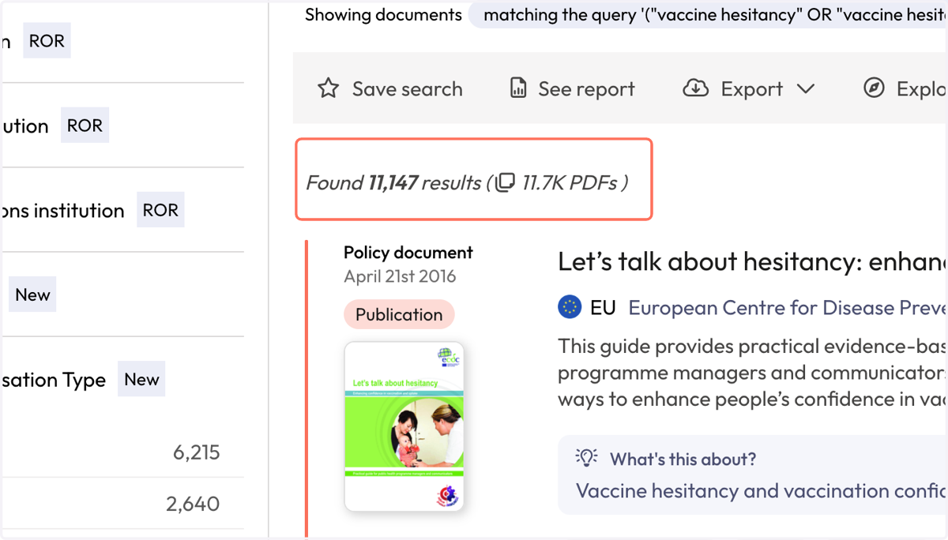This screenshot has height=540, width=948.
Task: Click the 11.7K PDFs text
Action: pyautogui.click(x=570, y=183)
